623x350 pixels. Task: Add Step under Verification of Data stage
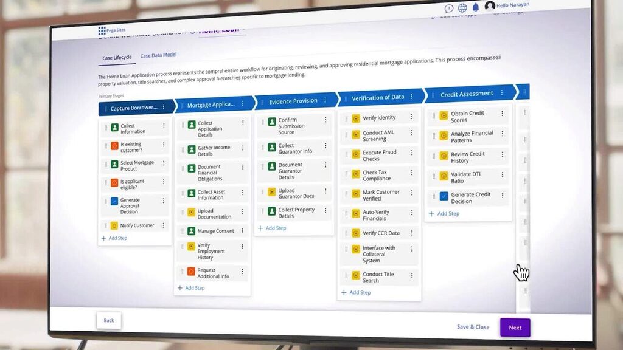[356, 292]
